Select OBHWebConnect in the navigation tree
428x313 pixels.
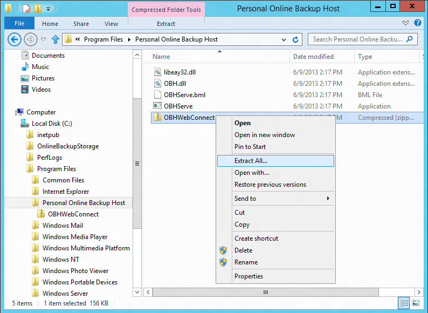click(73, 214)
